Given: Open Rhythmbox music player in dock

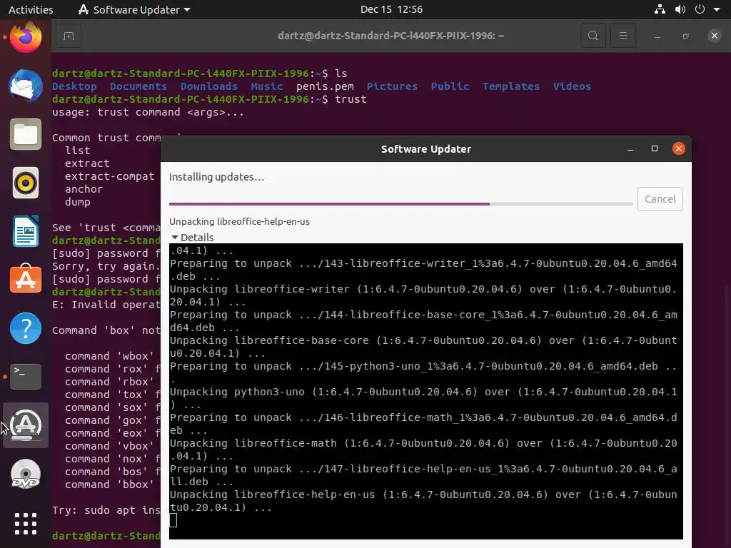Looking at the screenshot, I should (26, 183).
